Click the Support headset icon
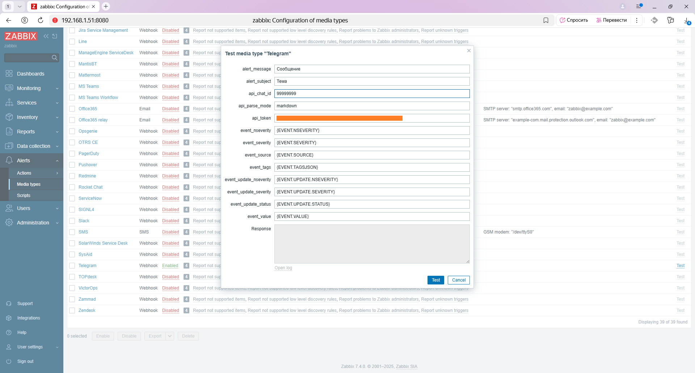This screenshot has height=373, width=695. [x=9, y=304]
